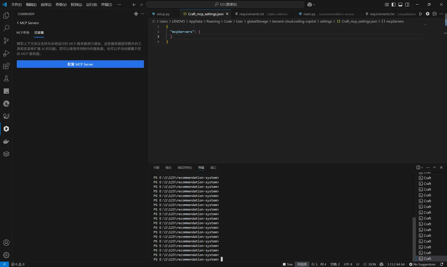Switch to the setup.py editor tab

[x=163, y=14]
